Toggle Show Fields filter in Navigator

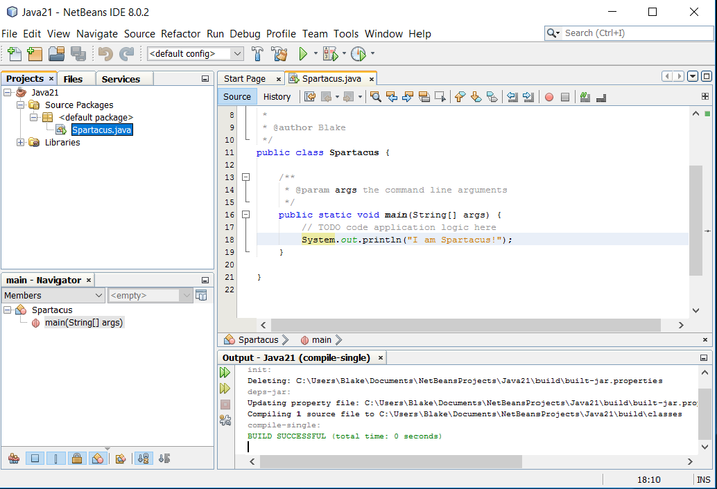36,459
